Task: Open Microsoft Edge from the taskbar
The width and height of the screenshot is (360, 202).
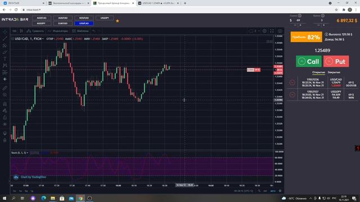Action: coord(43,198)
